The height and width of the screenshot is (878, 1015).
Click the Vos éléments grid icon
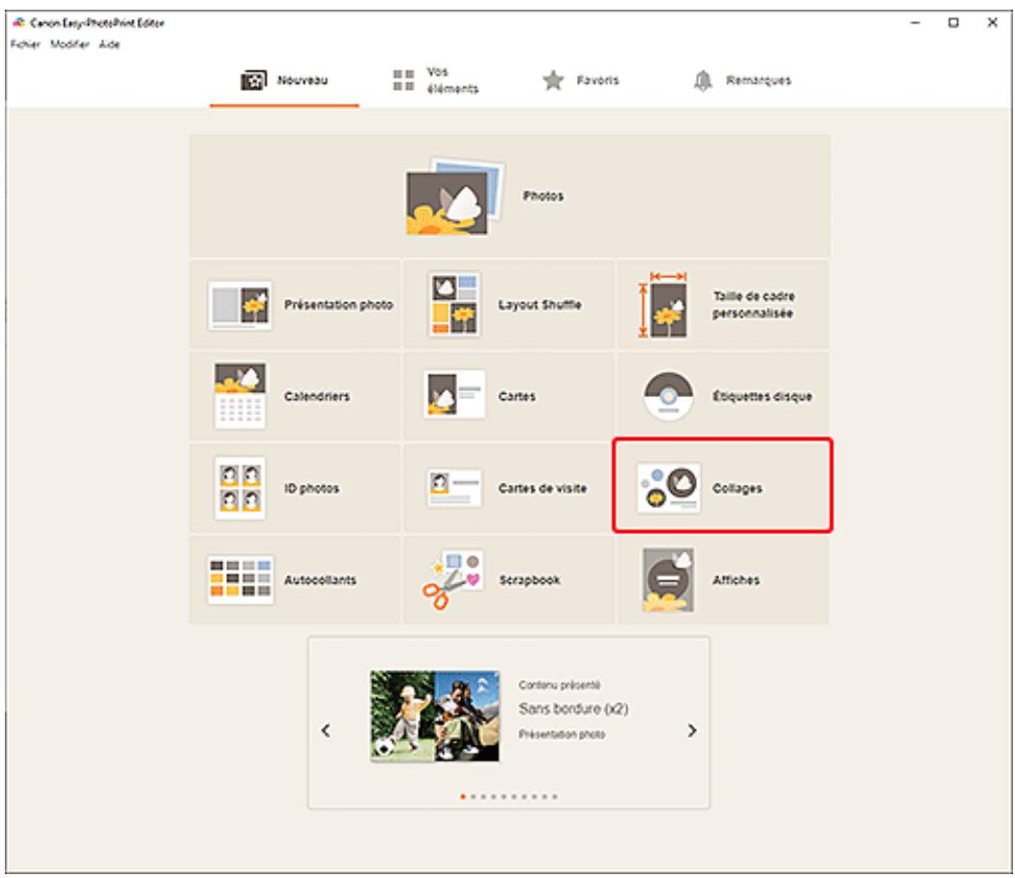pyautogui.click(x=403, y=80)
